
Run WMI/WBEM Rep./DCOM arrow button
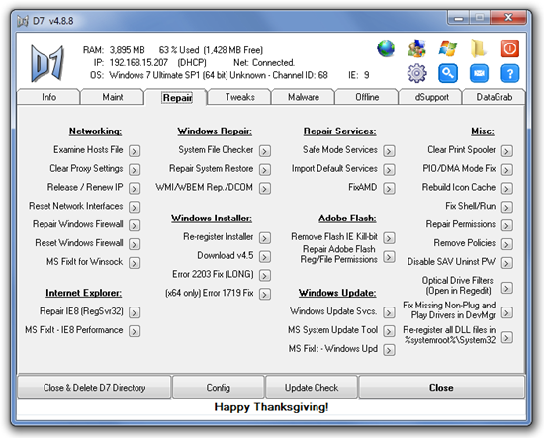265,188
